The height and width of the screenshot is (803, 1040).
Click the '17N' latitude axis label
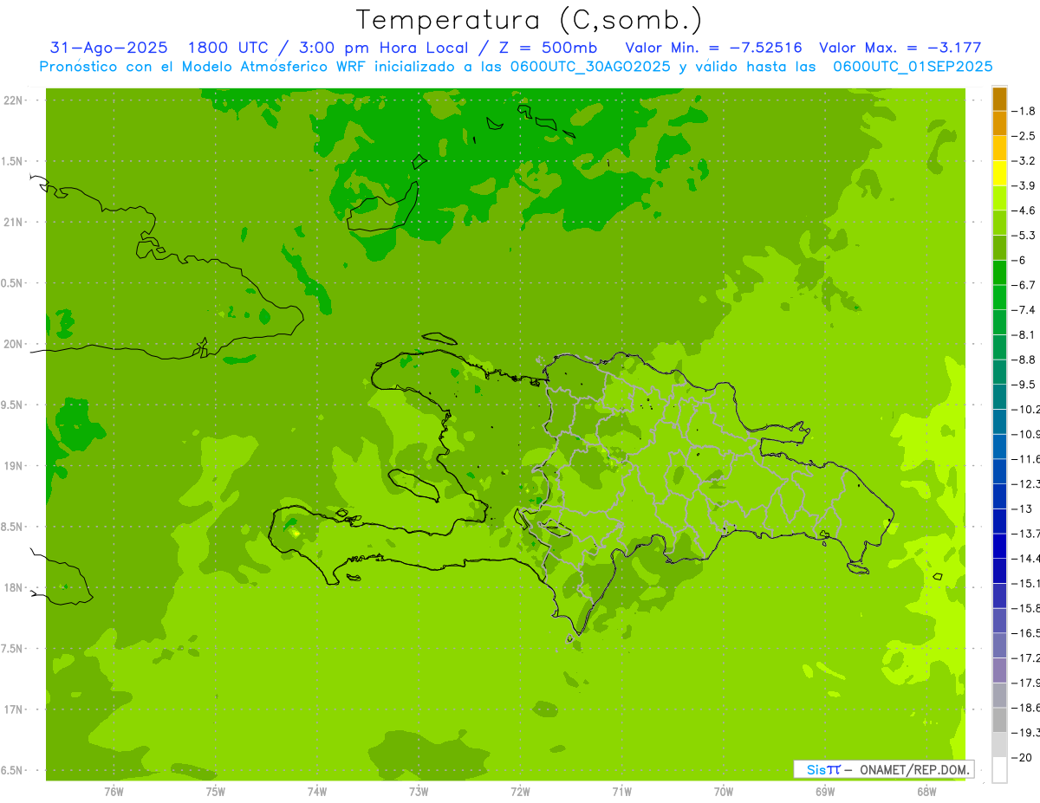pos(14,709)
